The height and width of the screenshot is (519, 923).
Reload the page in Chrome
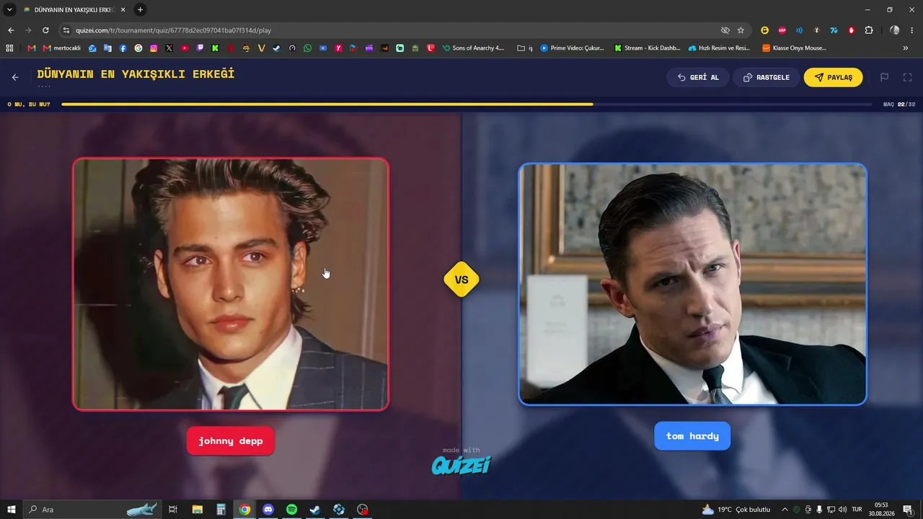[x=45, y=30]
